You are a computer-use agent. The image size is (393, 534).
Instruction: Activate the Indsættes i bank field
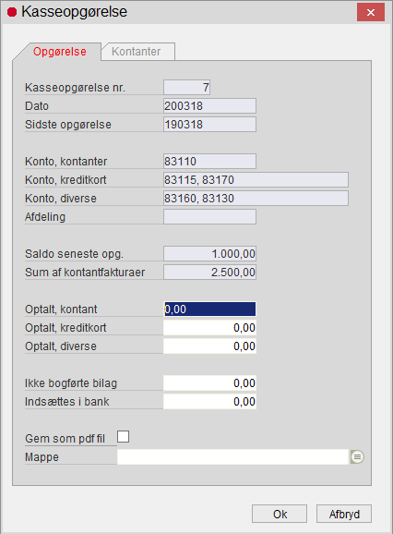[209, 402]
